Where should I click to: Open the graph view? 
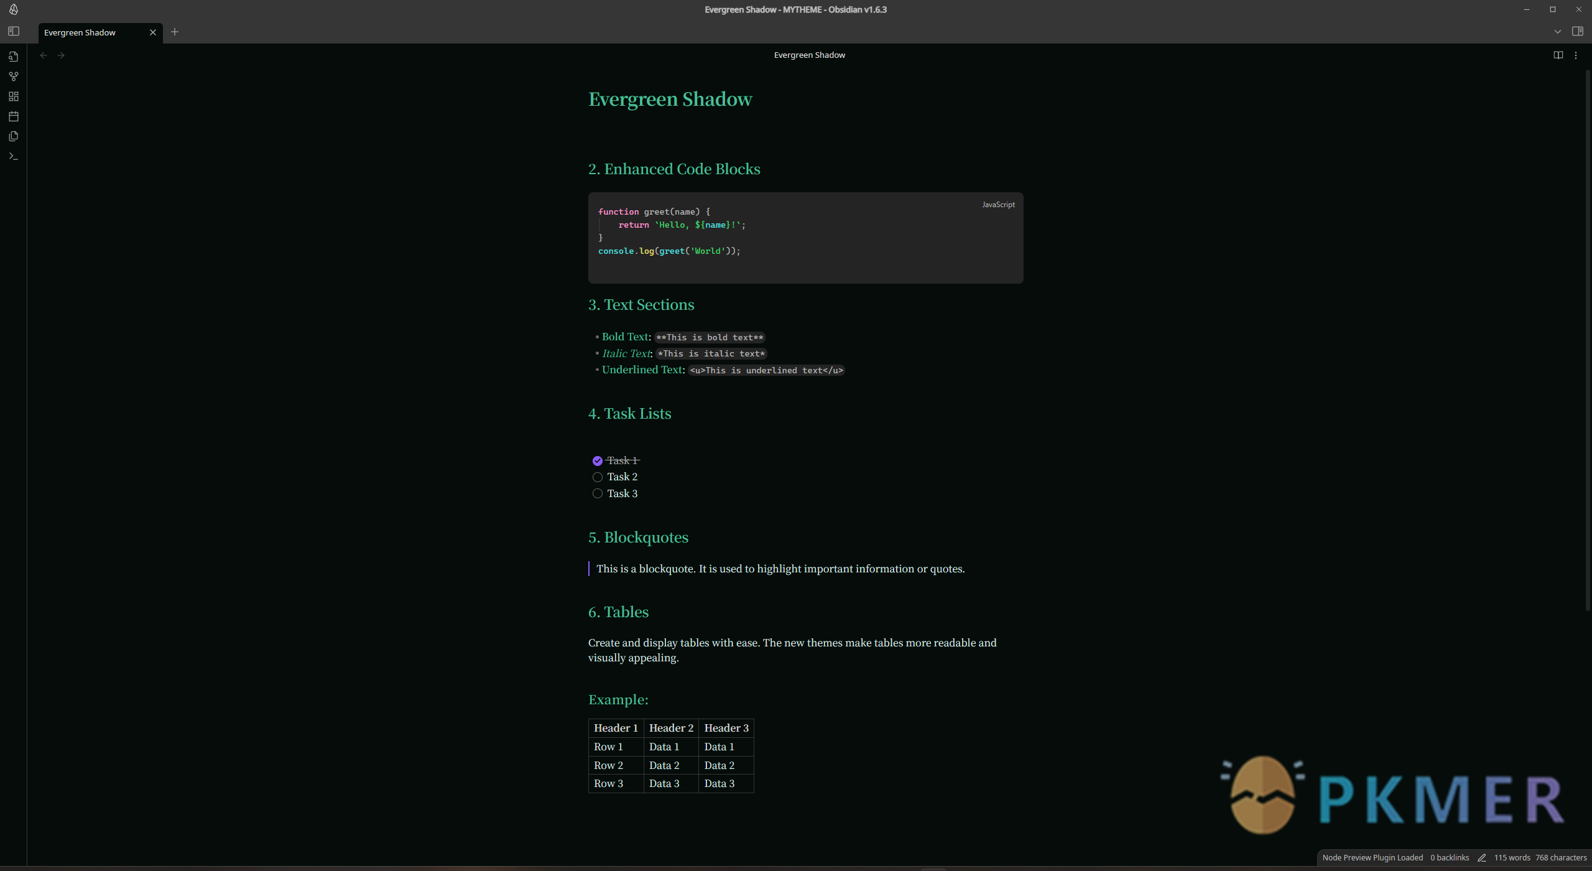[14, 77]
